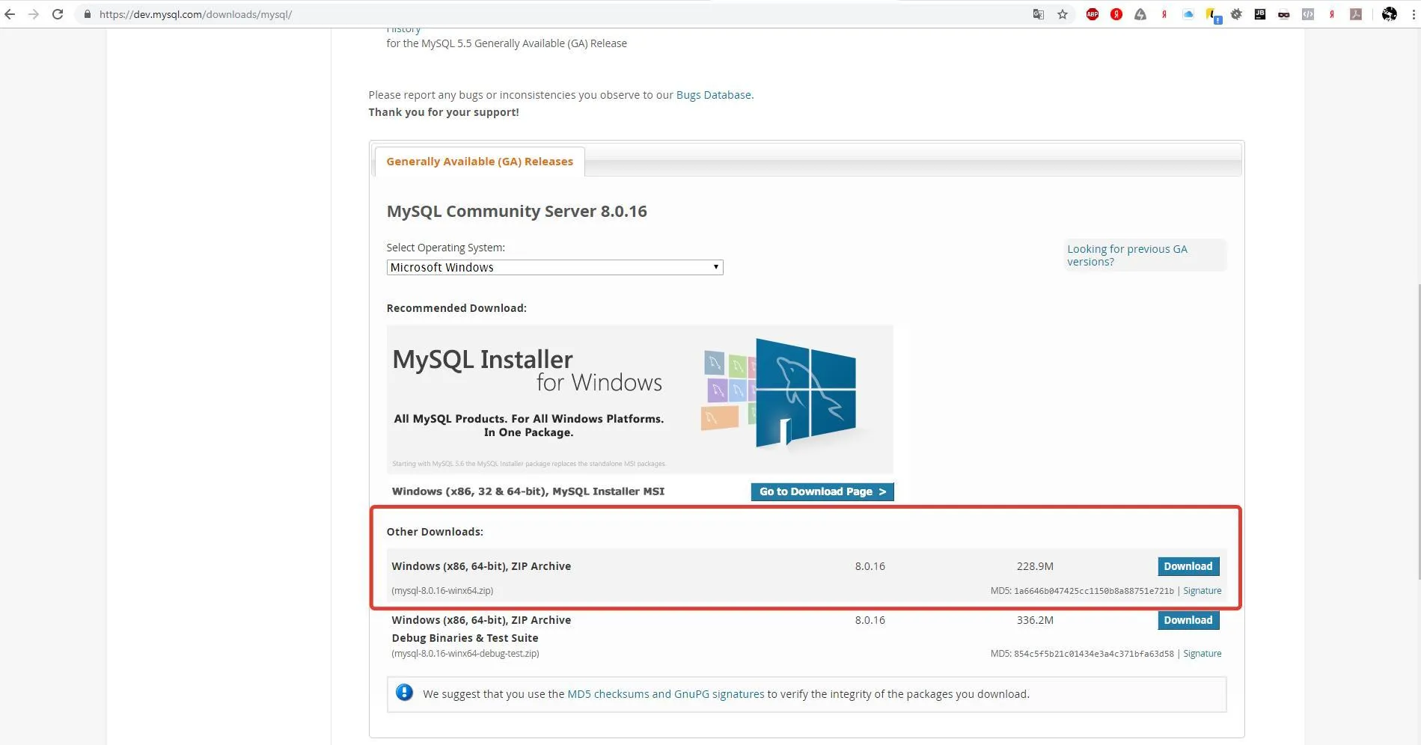Select the Generally Available (GA) Releases tab

click(x=479, y=162)
